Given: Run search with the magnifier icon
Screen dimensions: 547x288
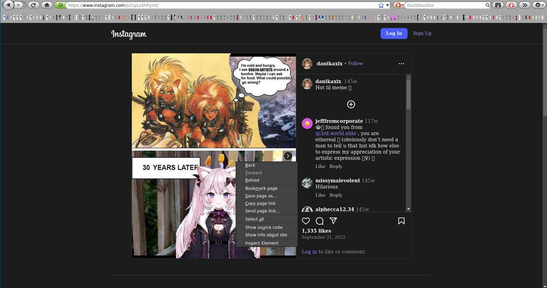Looking at the screenshot, I should click(487, 5).
